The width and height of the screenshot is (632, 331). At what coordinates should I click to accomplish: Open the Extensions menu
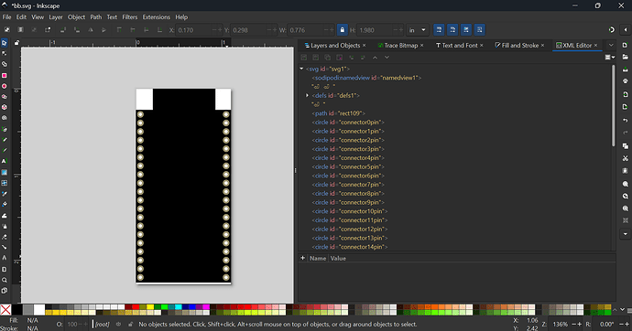pyautogui.click(x=156, y=16)
